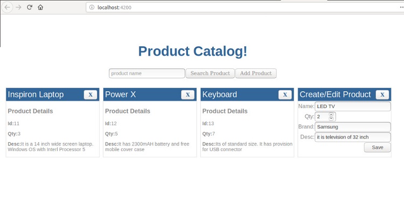Screen dimensions: 404x210
Task: View site info icon in address bar
Action: 92,8
